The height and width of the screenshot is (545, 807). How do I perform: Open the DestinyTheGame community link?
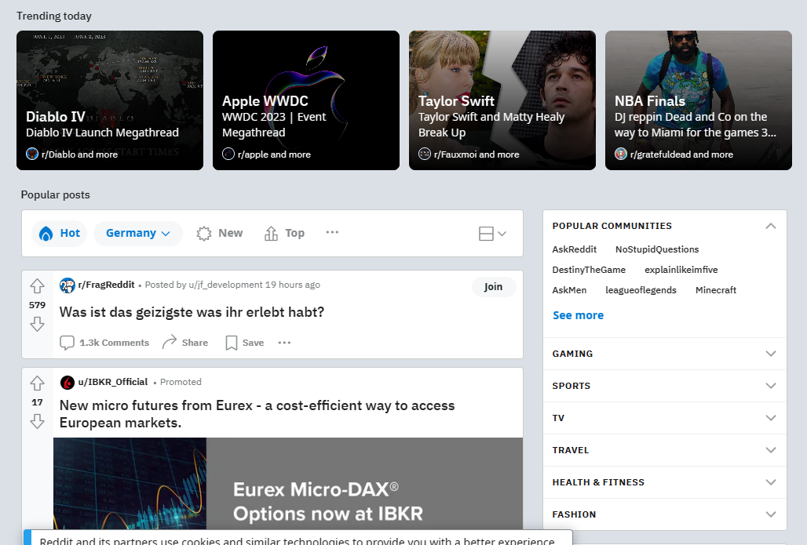tap(589, 270)
